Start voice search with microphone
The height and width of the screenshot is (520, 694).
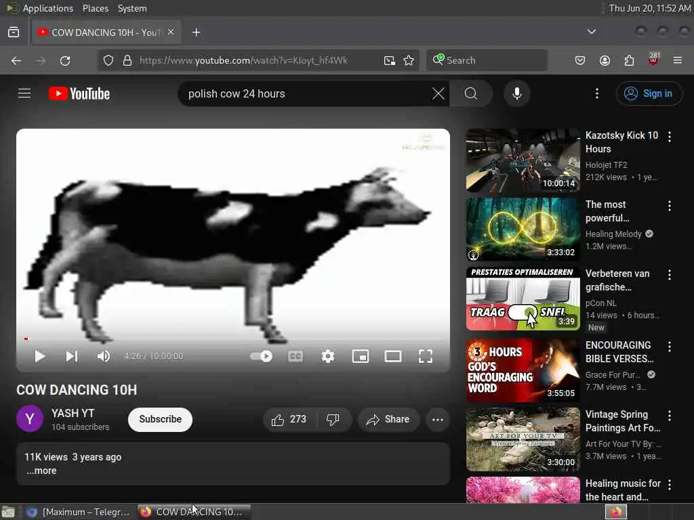[517, 93]
